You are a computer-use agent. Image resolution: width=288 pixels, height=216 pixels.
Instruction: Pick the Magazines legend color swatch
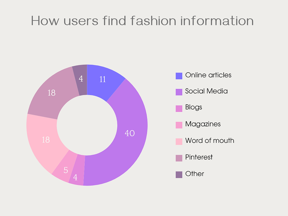pos(179,125)
